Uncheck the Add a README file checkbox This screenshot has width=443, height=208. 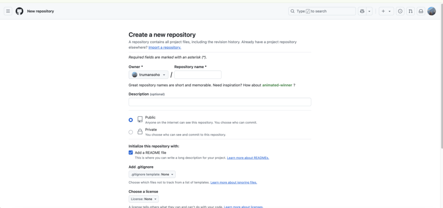[131, 153]
